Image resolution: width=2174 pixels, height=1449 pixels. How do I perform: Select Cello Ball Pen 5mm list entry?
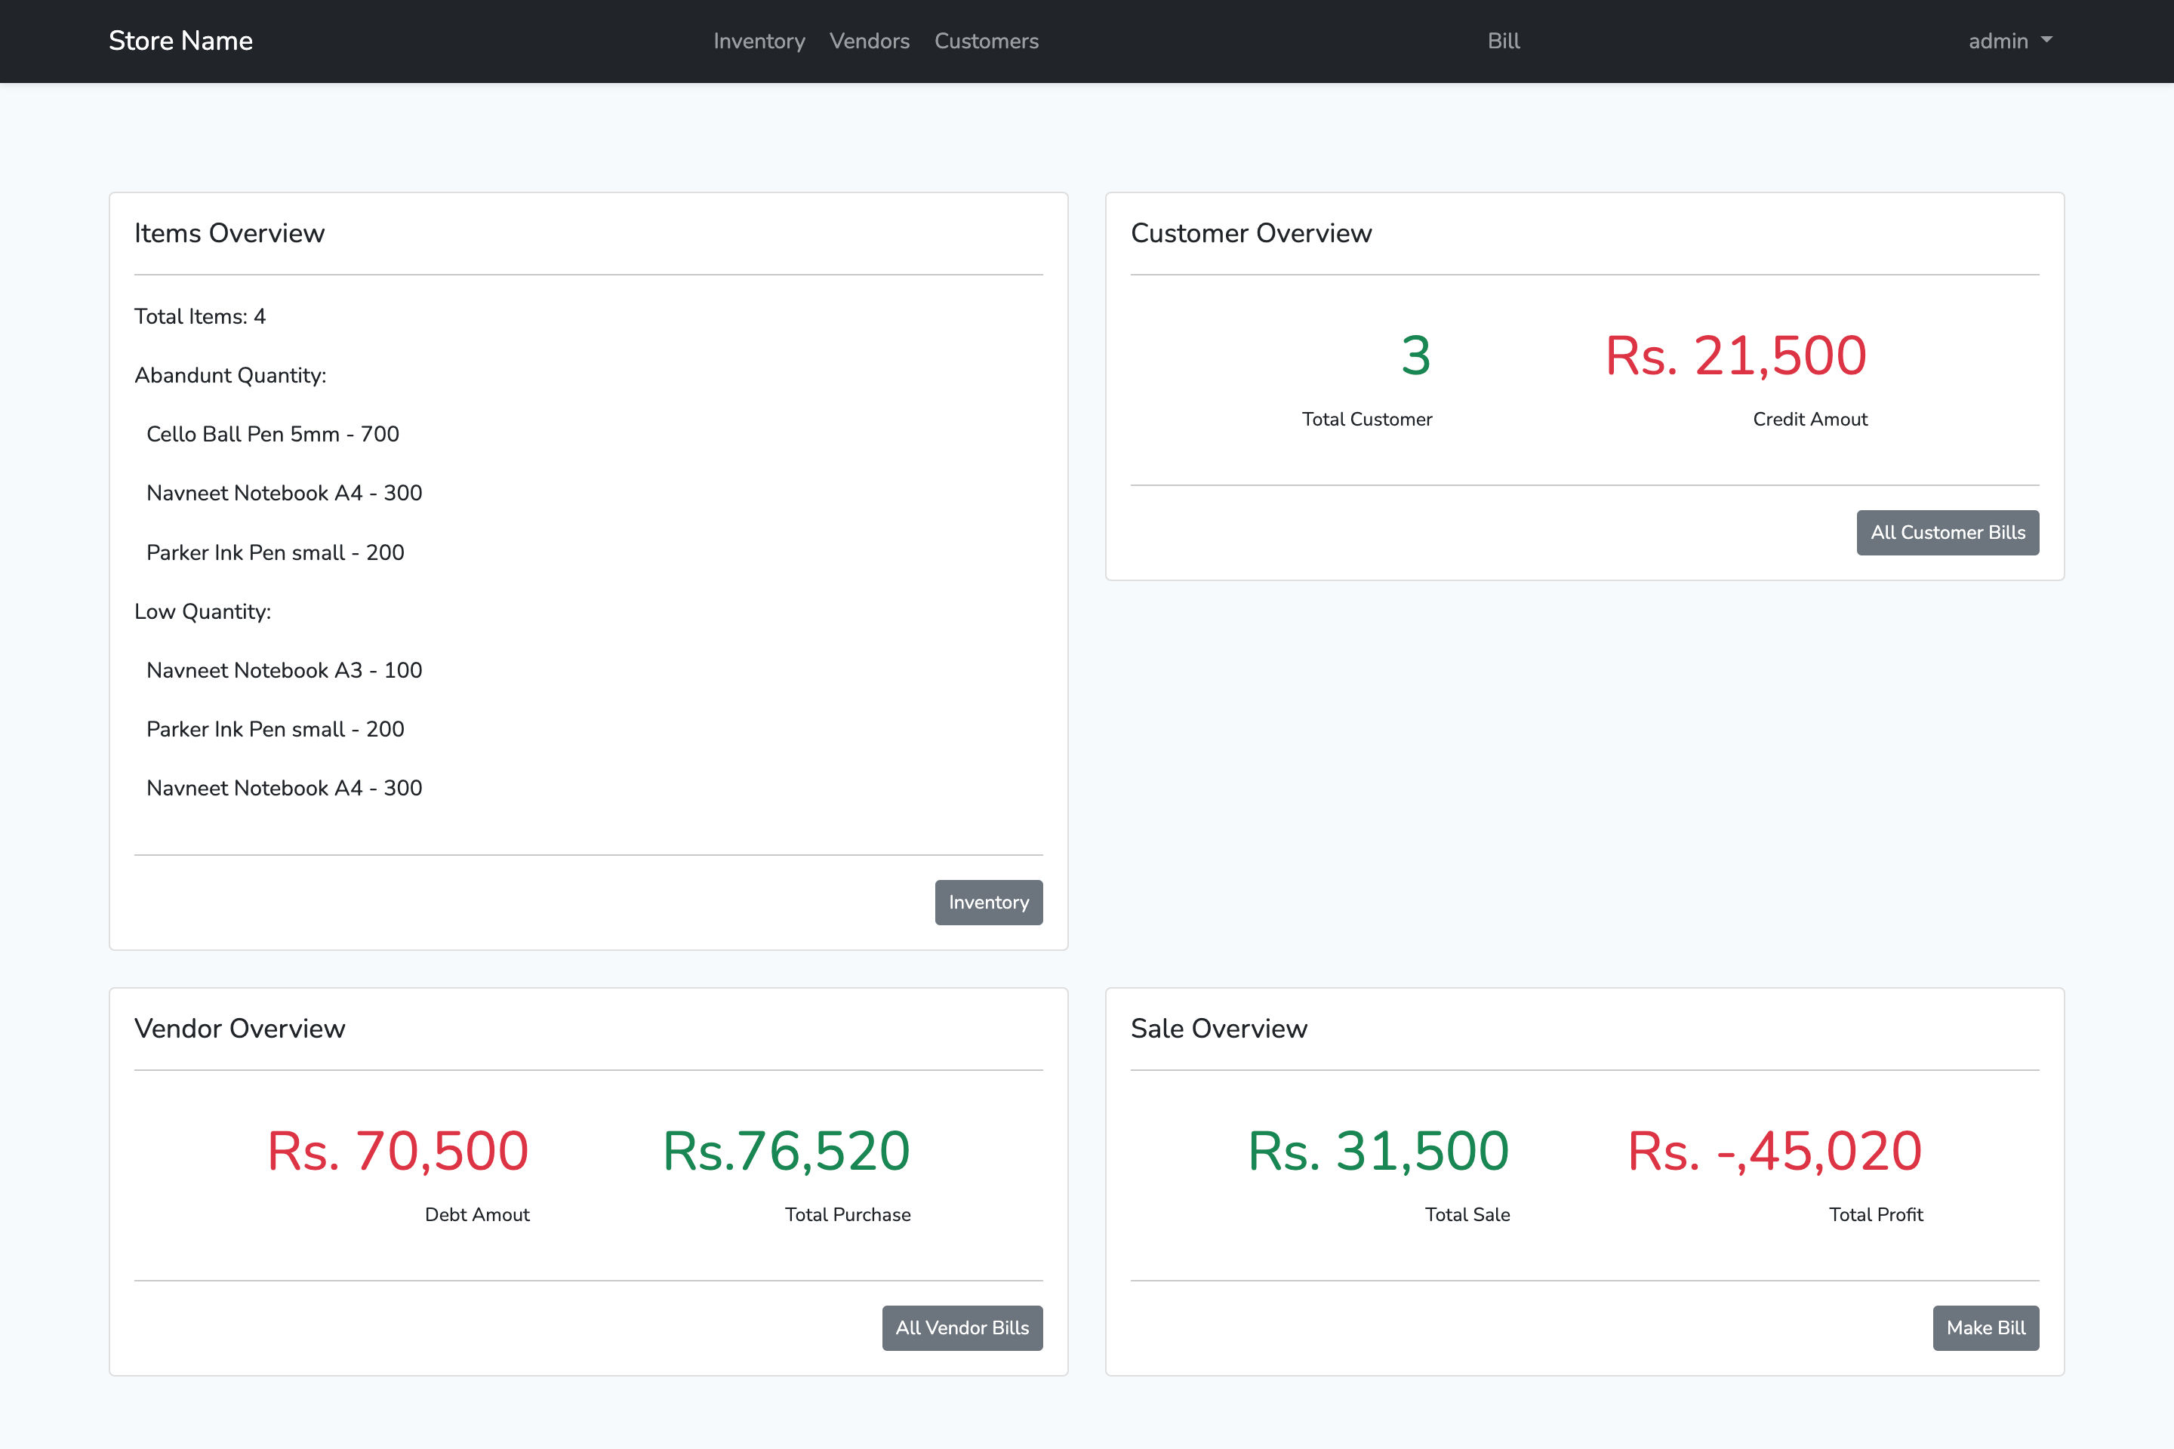tap(273, 435)
